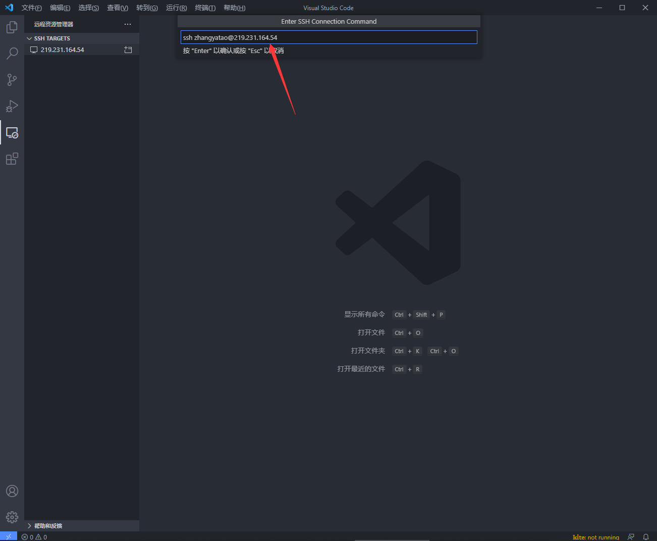Viewport: 657px width, 541px height.
Task: Click the 打开文件 shortcut label
Action: pos(371,333)
